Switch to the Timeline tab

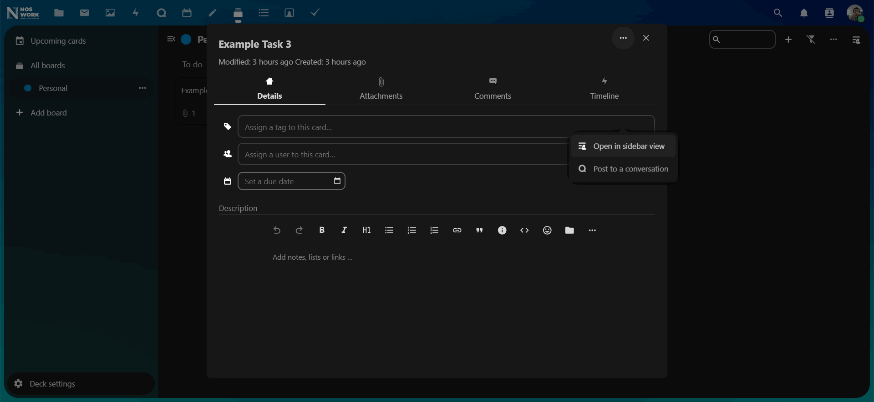(x=604, y=89)
